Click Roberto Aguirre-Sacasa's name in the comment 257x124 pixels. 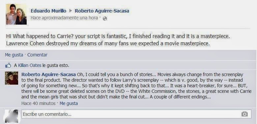48,74
